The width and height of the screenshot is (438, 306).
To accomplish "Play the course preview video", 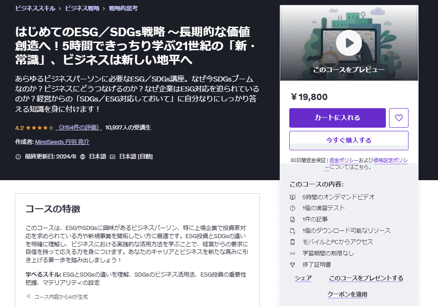I will click(348, 43).
